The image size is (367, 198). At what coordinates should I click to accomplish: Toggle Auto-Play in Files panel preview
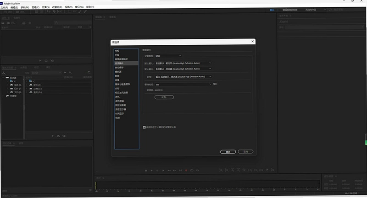tap(52, 61)
